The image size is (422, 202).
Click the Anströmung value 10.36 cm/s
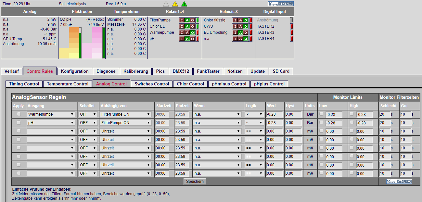tap(47, 44)
